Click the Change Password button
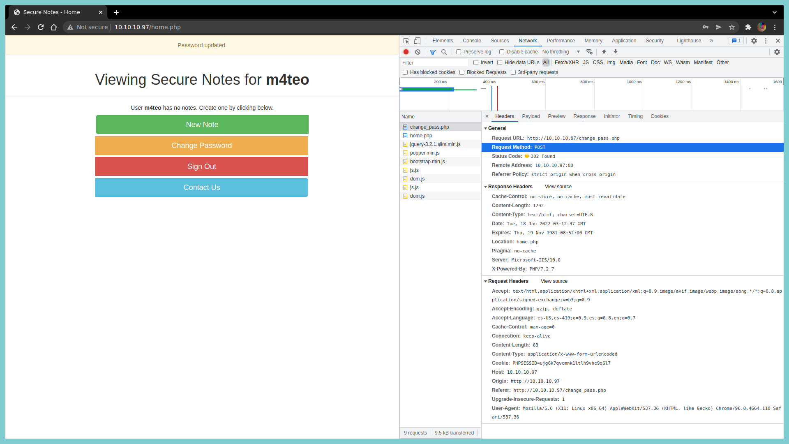789x444 pixels. tap(202, 146)
